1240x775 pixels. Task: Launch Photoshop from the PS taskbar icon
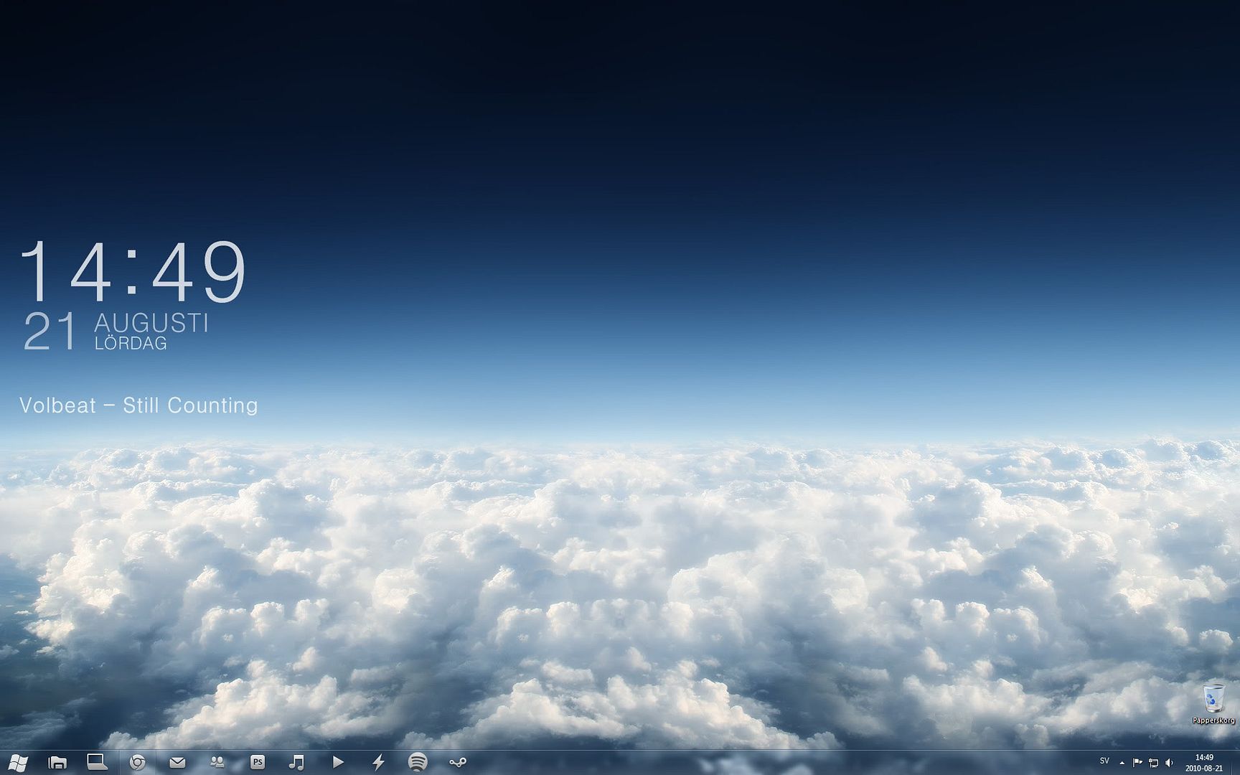(x=257, y=763)
